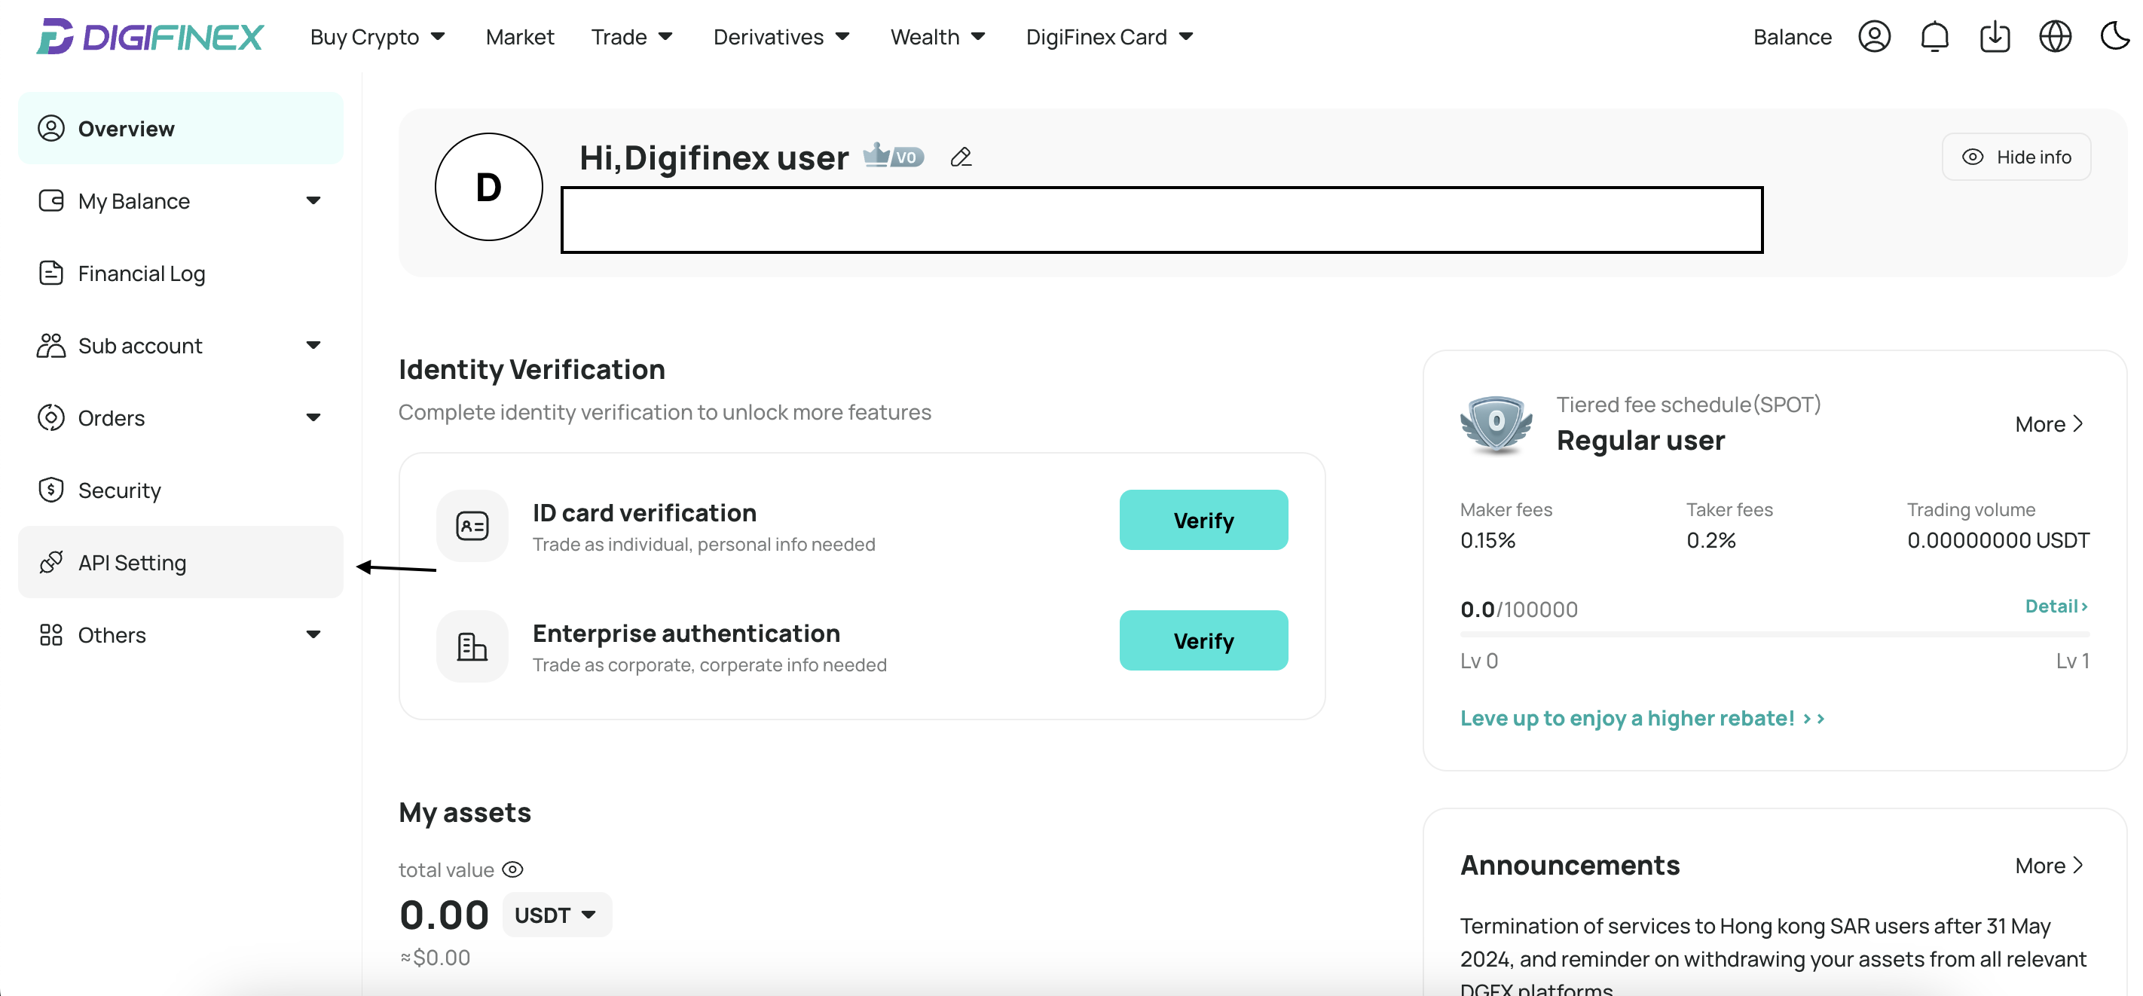Screen dimensions: 2143x996
Task: Toggle total assets eye icon
Action: 511,869
